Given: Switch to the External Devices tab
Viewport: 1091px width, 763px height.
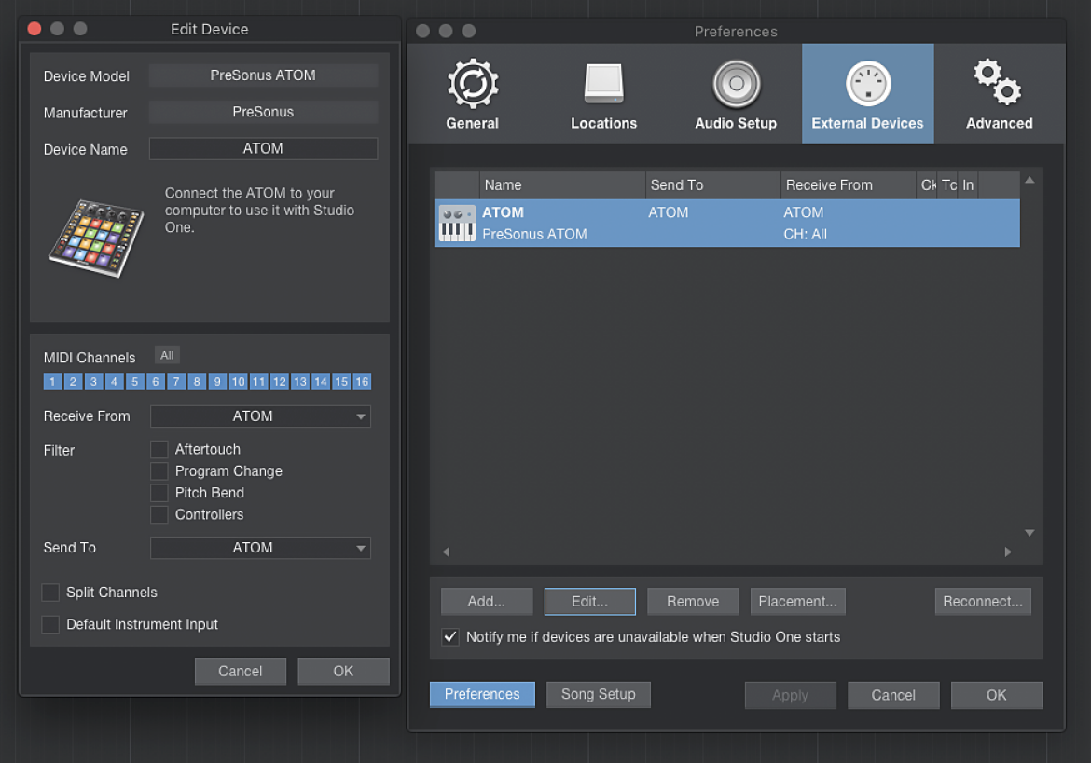Looking at the screenshot, I should [867, 94].
